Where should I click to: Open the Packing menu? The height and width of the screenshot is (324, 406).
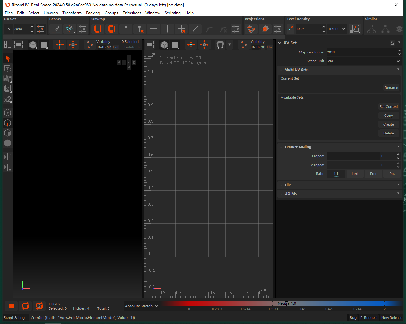93,13
